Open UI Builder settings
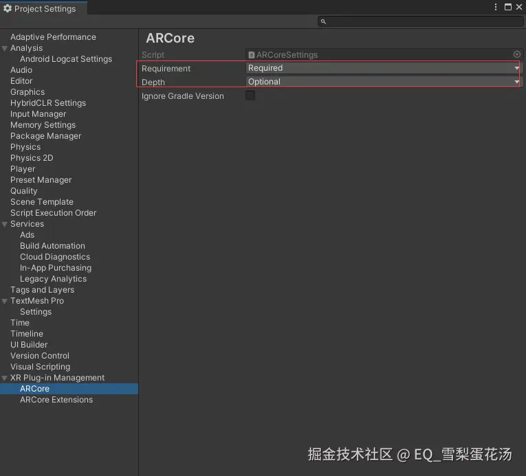The width and height of the screenshot is (526, 476). pos(28,345)
